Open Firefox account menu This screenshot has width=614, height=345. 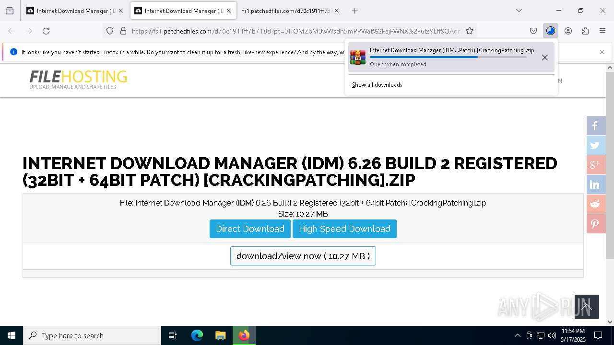[x=568, y=31]
